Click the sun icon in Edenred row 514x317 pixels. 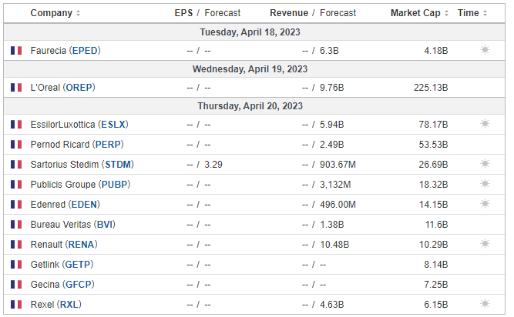(x=485, y=204)
